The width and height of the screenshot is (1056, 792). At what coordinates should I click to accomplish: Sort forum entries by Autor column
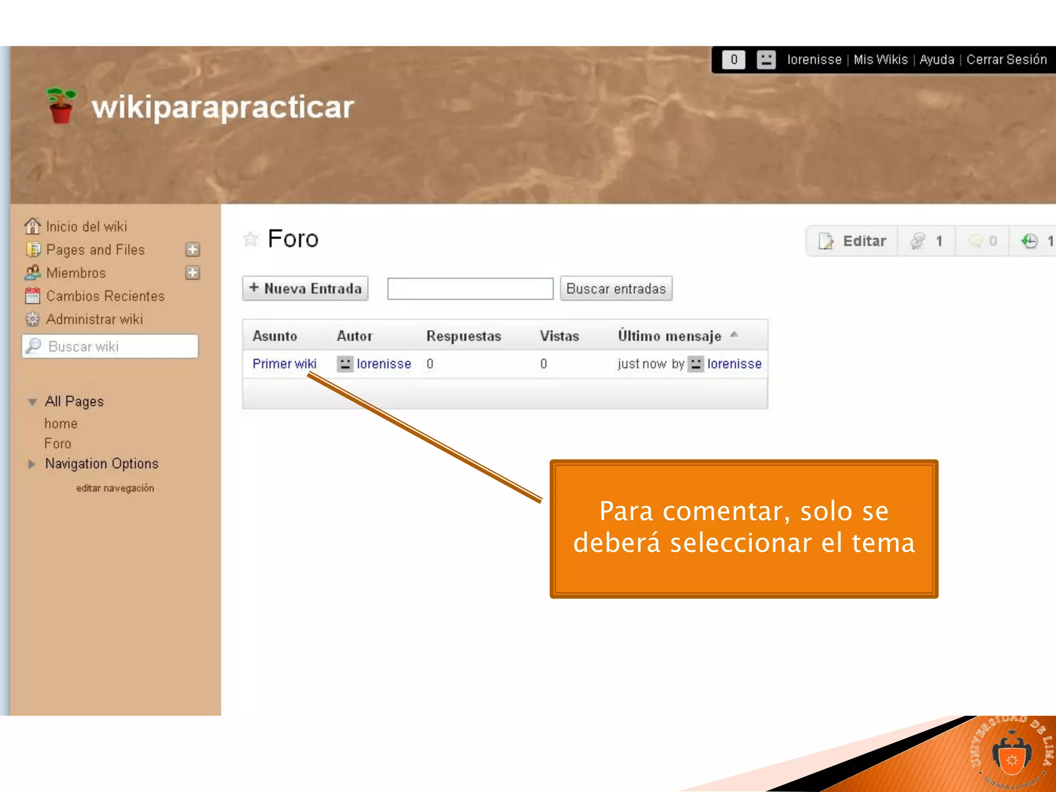(354, 336)
